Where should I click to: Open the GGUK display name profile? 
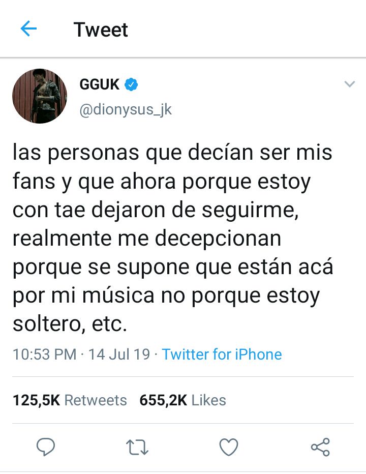pos(100,84)
